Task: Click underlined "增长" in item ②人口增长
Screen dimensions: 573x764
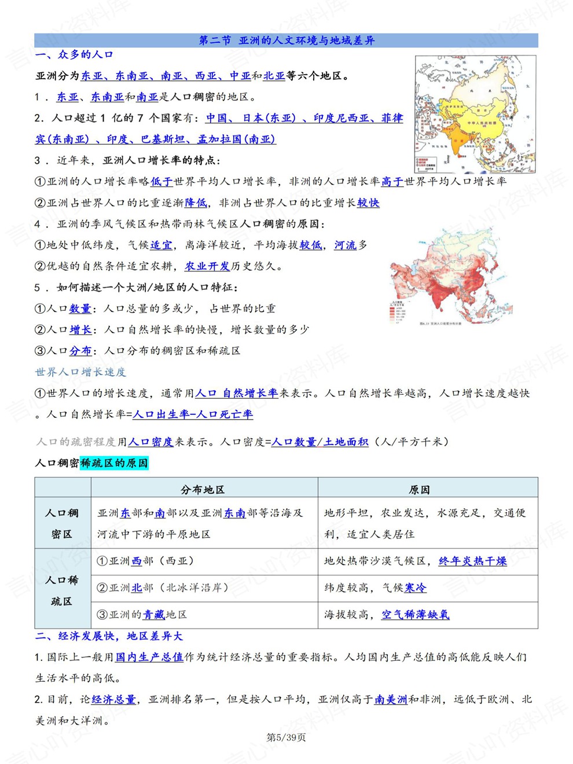Action: click(x=80, y=329)
